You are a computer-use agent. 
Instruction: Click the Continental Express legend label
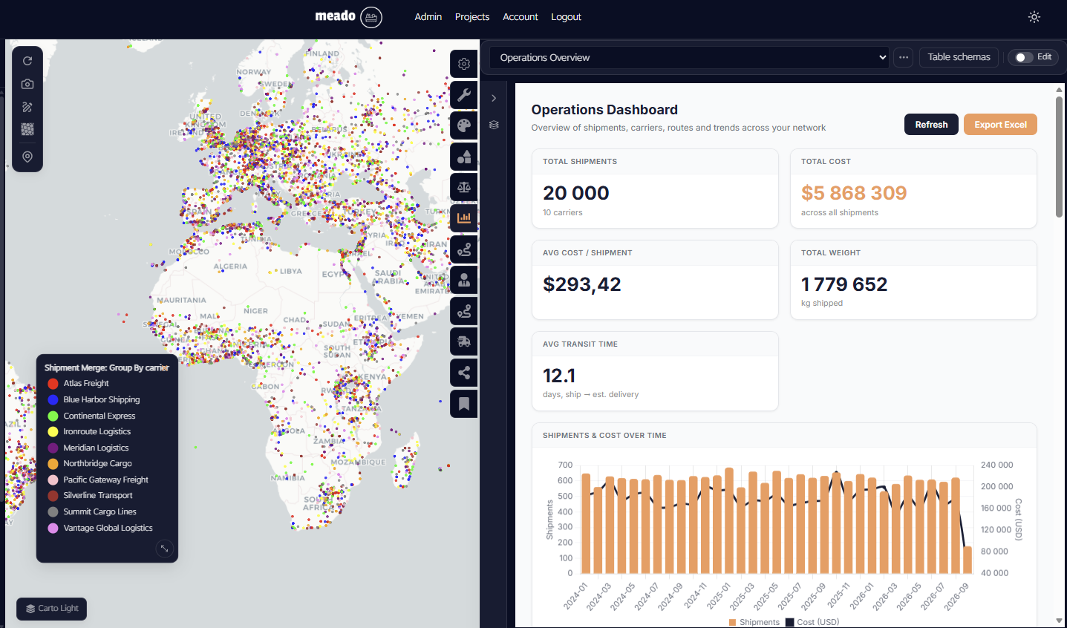pos(99,416)
